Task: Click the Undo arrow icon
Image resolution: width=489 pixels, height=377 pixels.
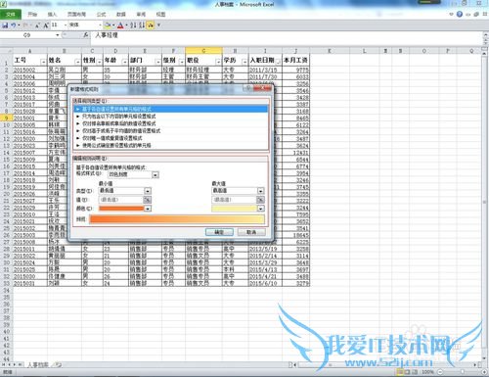Action: pyautogui.click(x=14, y=24)
